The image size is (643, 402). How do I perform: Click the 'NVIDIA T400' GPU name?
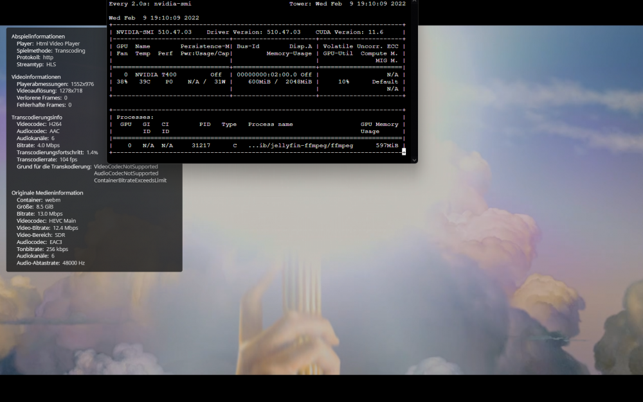pos(156,74)
